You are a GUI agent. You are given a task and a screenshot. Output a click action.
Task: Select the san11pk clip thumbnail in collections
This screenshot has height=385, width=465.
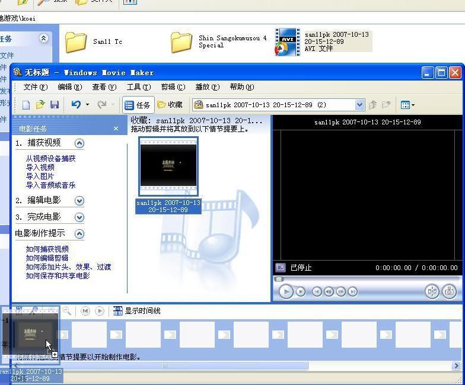(168, 166)
